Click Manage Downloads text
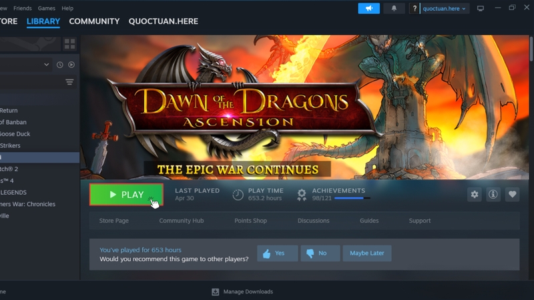 [248, 292]
